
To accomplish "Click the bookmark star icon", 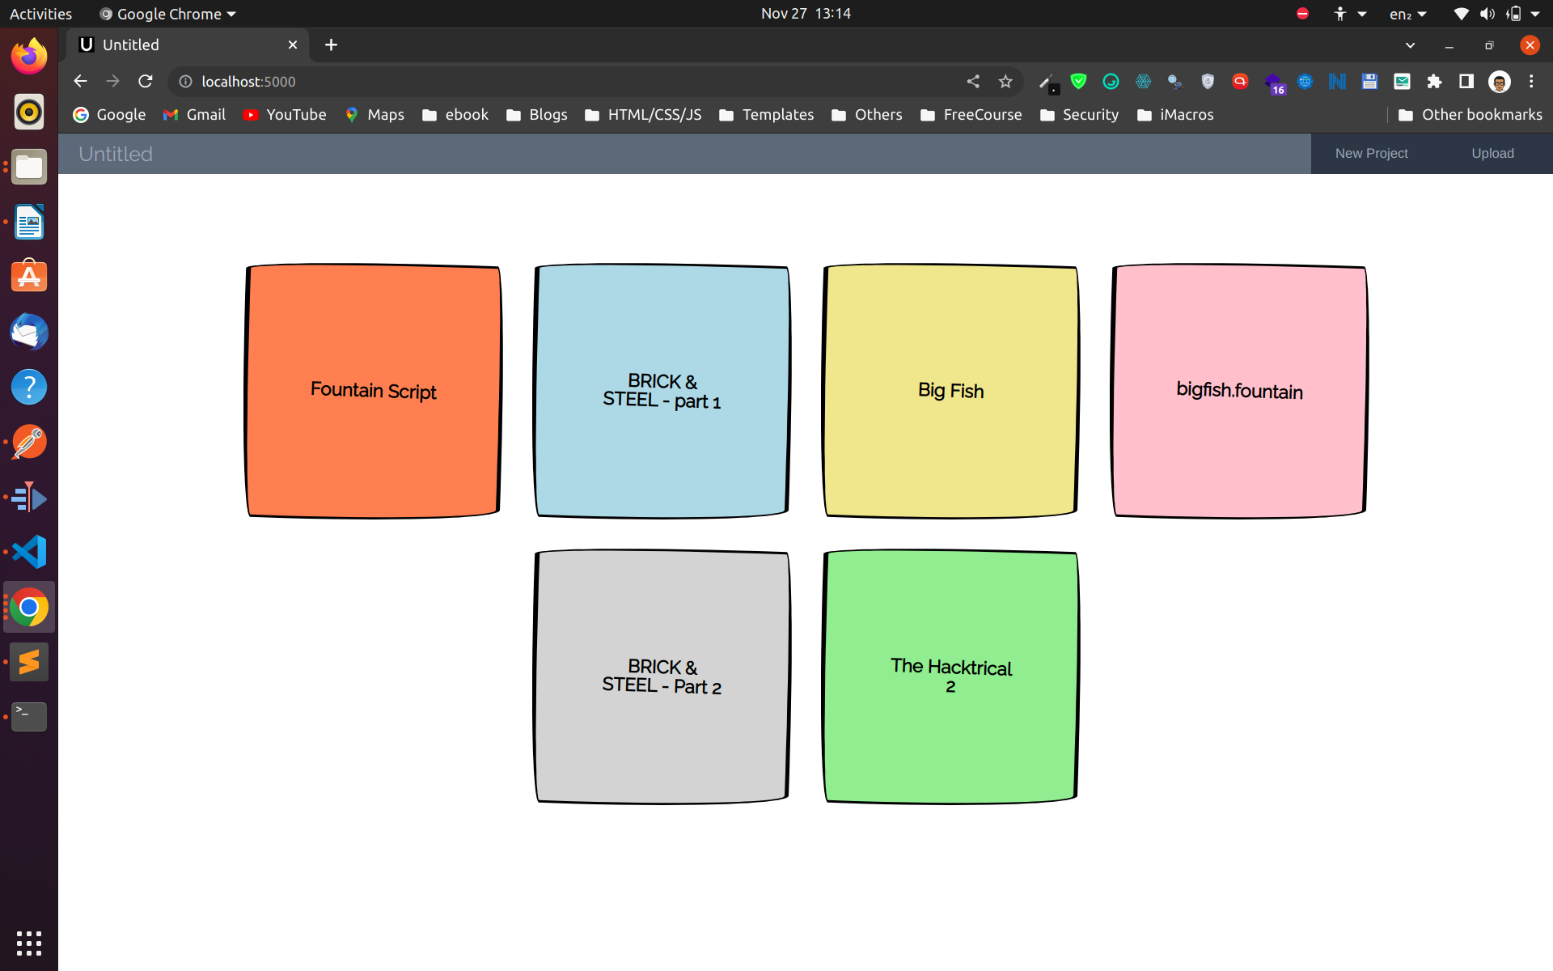I will tap(1005, 82).
